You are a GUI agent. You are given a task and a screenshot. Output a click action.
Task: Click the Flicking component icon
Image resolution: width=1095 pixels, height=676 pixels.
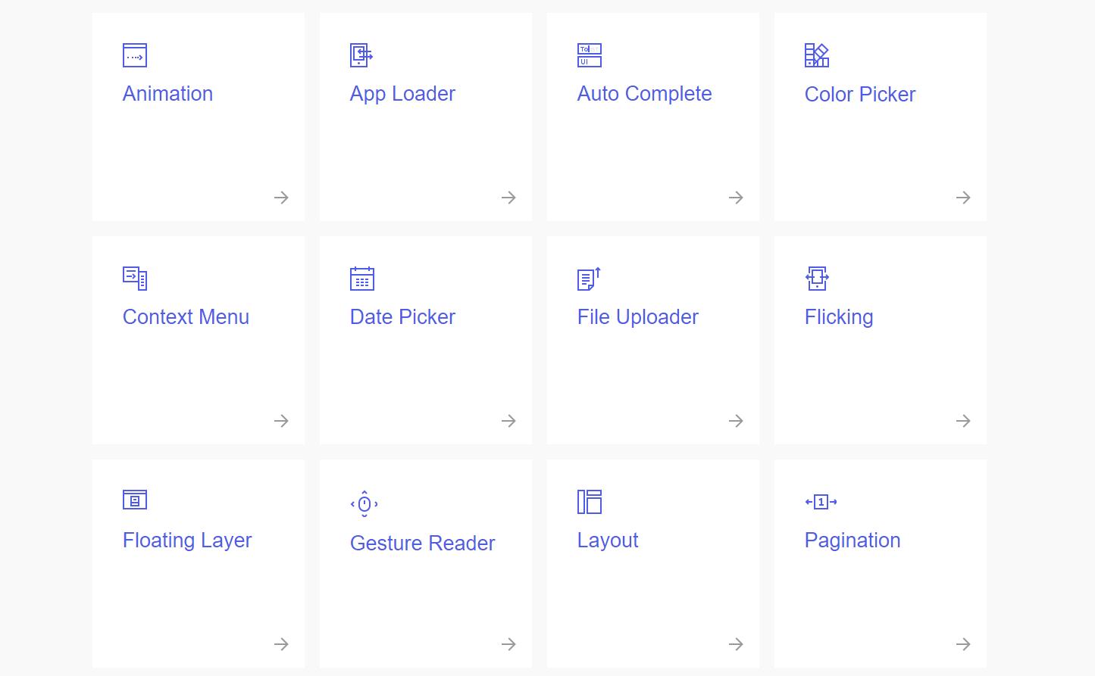pyautogui.click(x=817, y=279)
